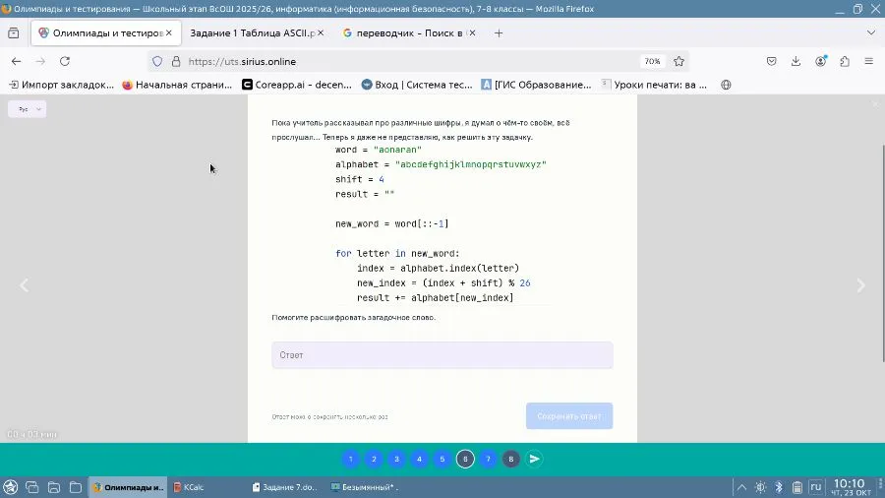Open the downloads panel
The height and width of the screenshot is (498, 885).
[x=796, y=62]
